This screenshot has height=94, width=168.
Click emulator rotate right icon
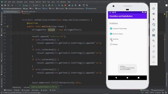(x=154, y=30)
